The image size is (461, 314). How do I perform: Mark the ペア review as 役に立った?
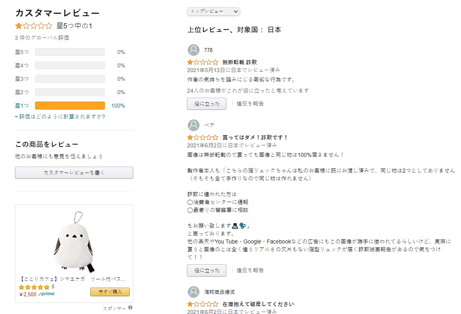pos(207,270)
